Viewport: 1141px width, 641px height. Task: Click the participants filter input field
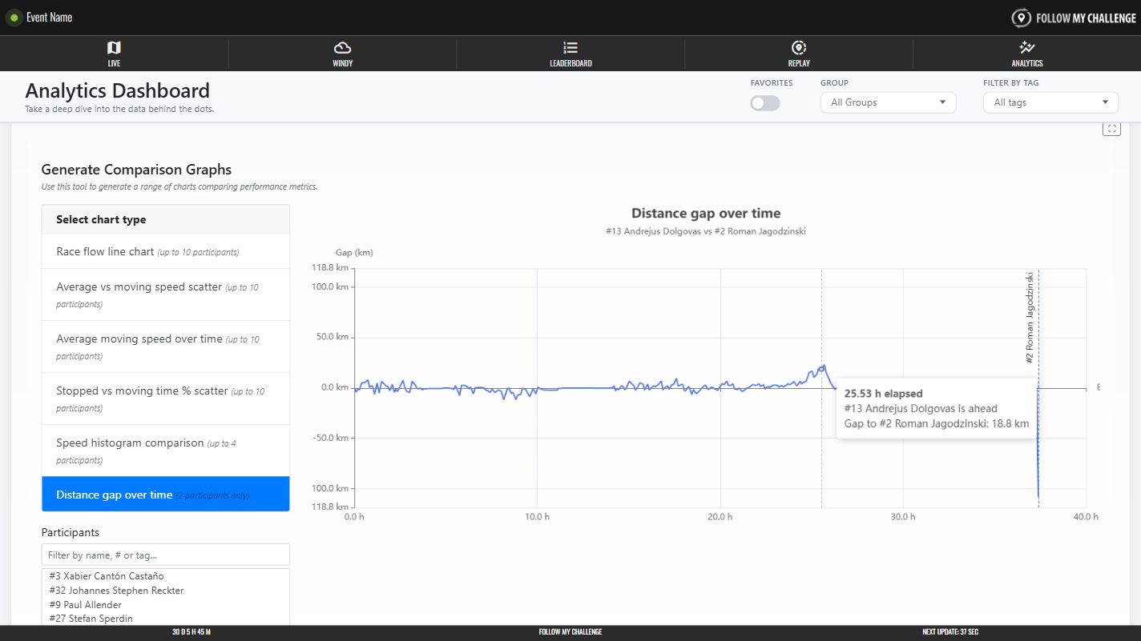point(165,555)
